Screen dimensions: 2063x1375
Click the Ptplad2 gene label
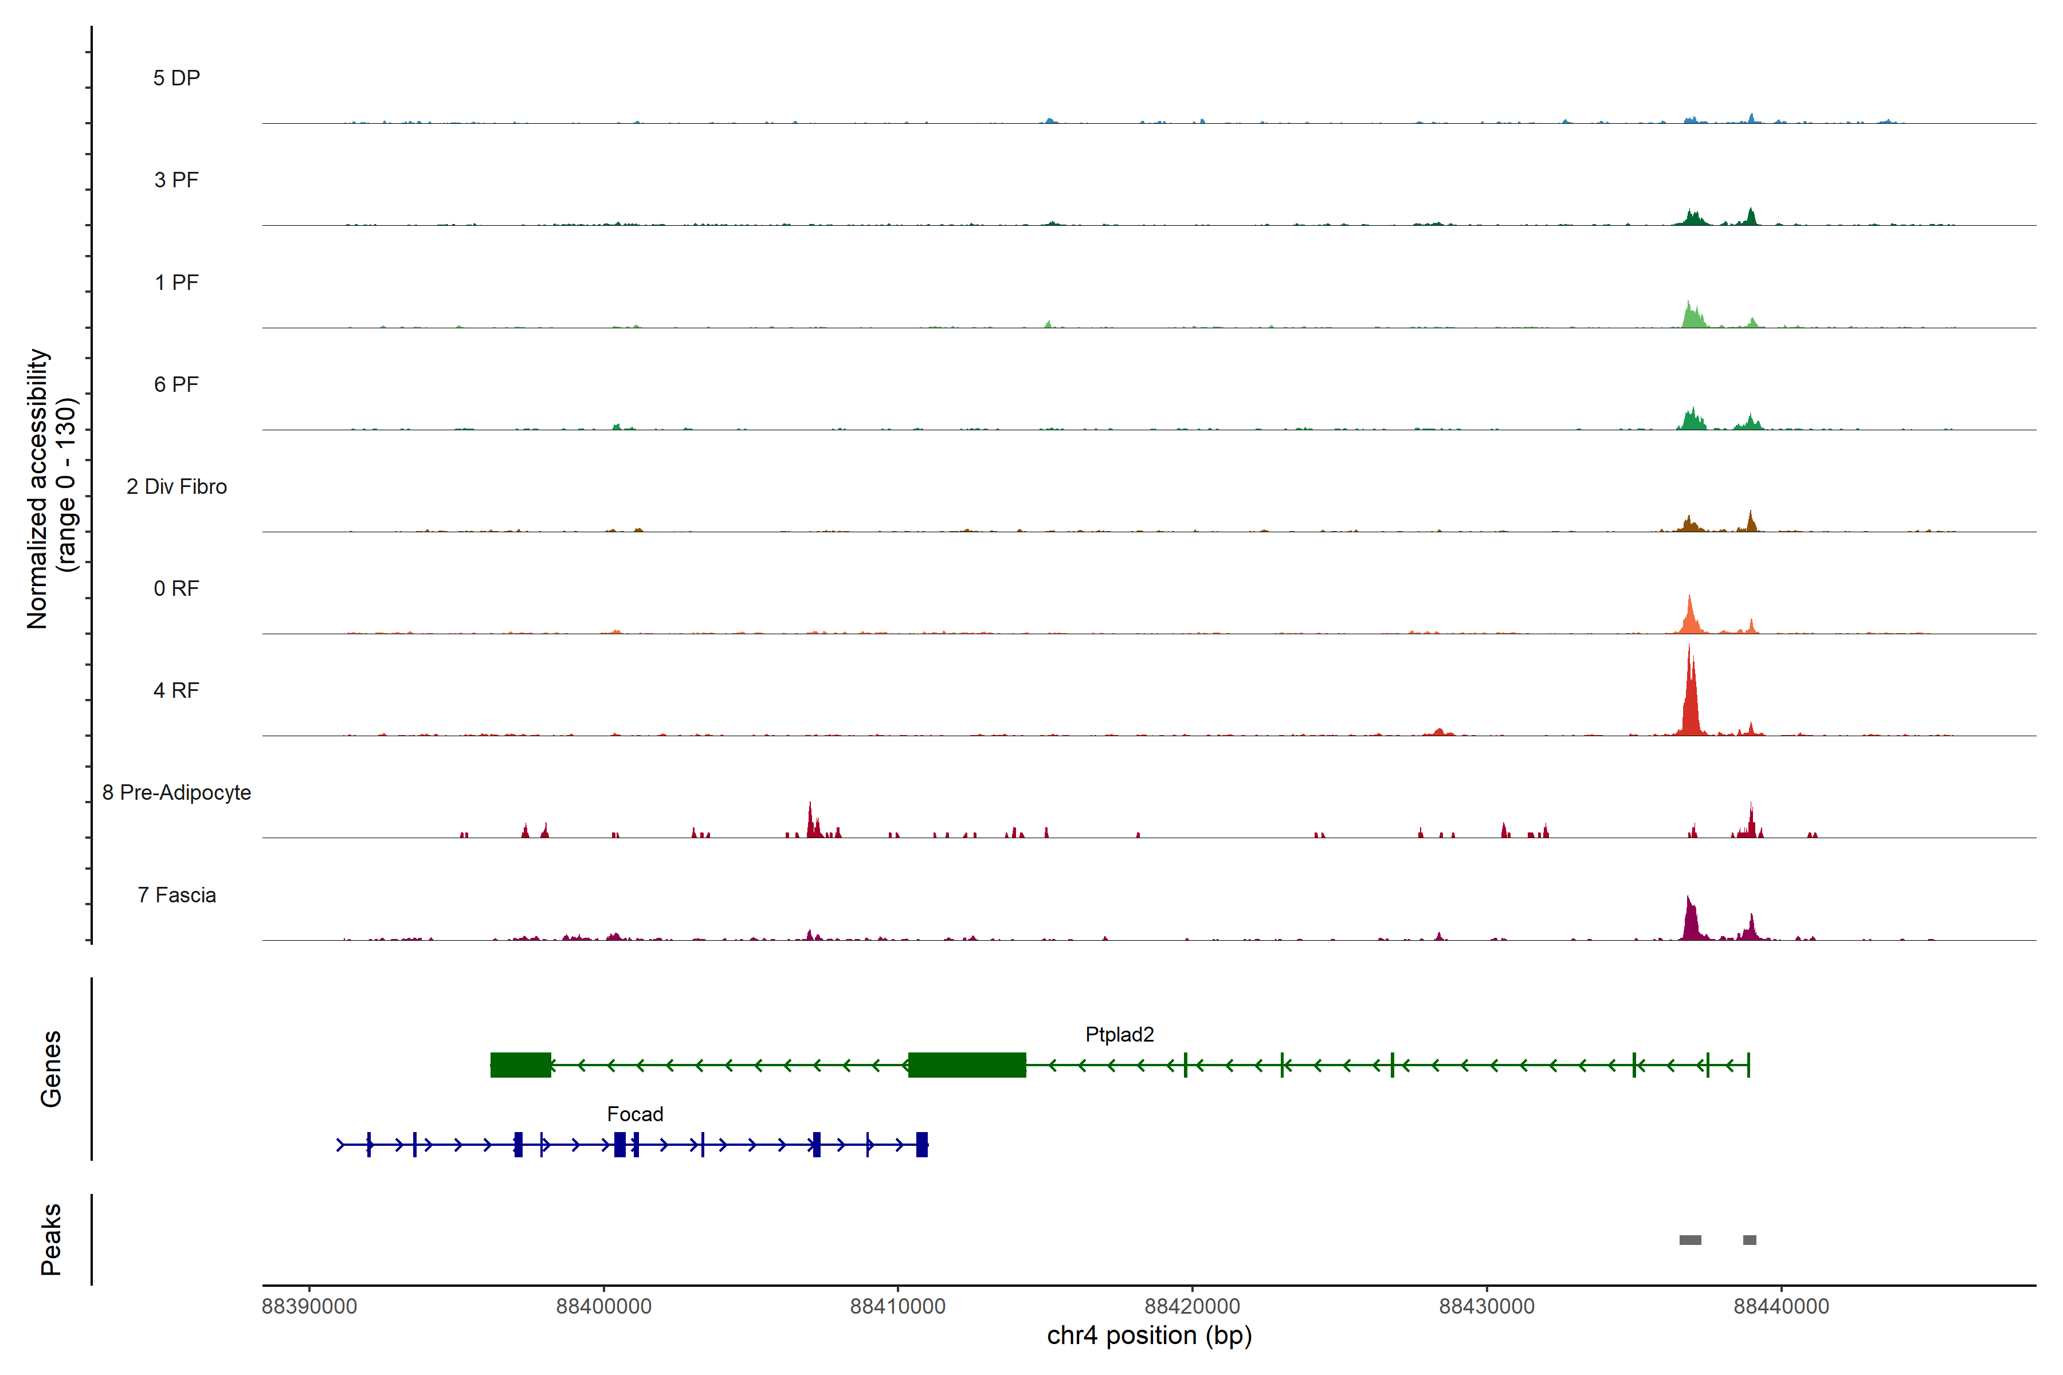[x=1119, y=1035]
